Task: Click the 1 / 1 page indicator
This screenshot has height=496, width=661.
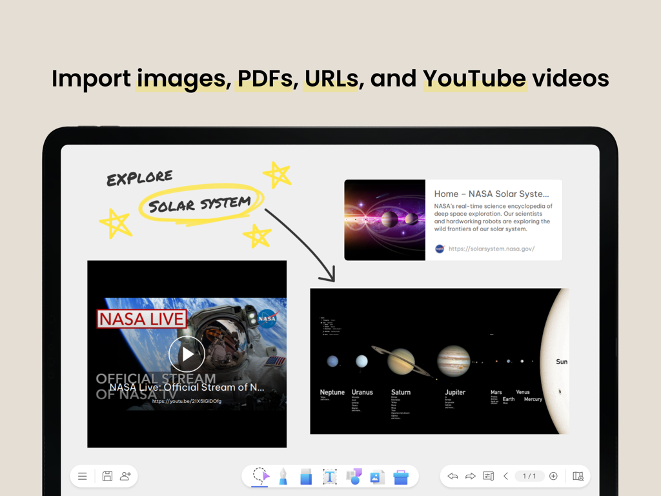Action: tap(529, 476)
